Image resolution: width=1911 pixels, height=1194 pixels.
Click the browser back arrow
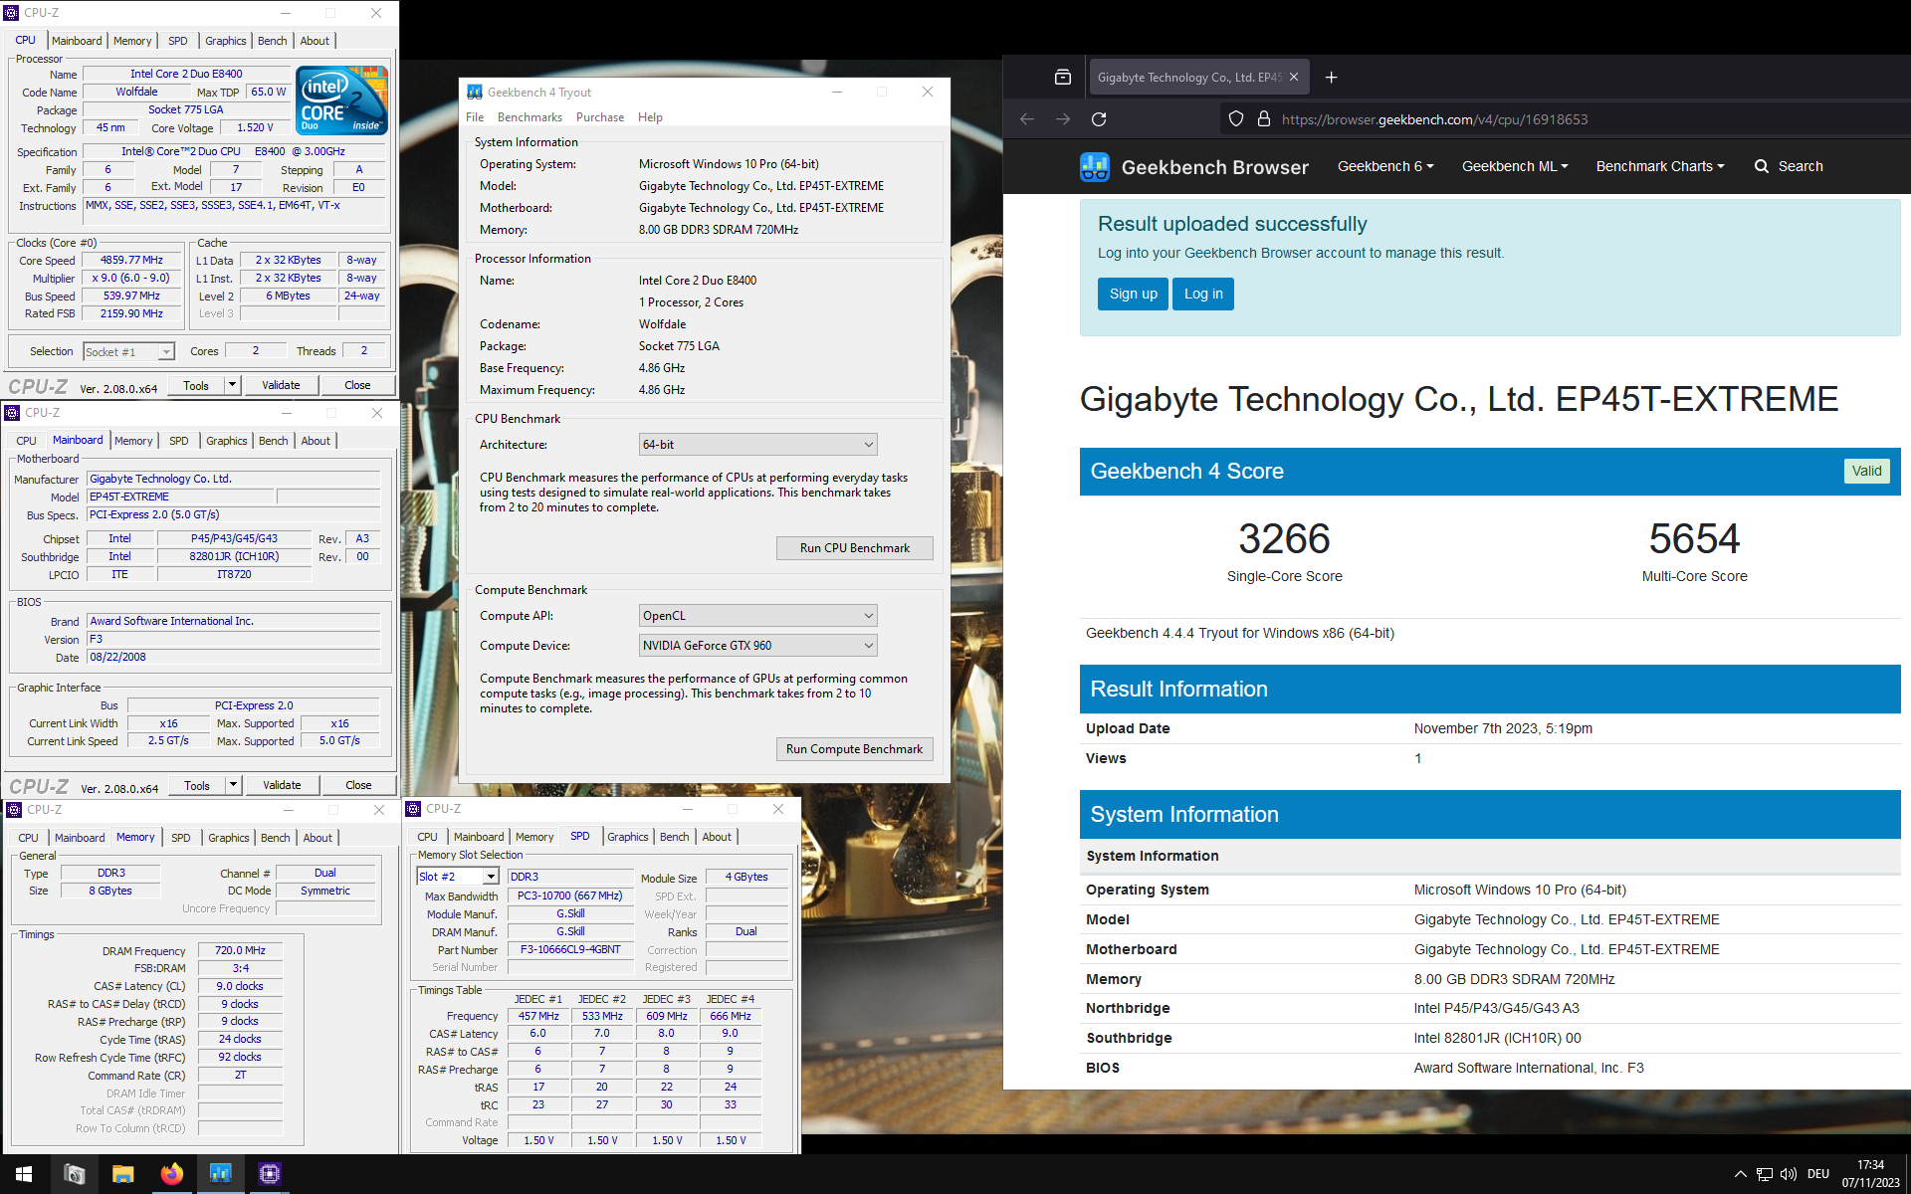tap(1027, 119)
